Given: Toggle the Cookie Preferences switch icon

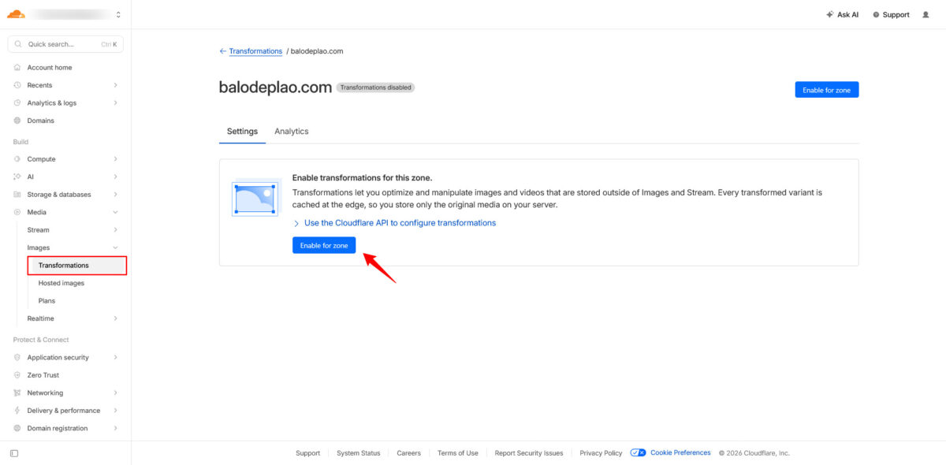Looking at the screenshot, I should (638, 453).
